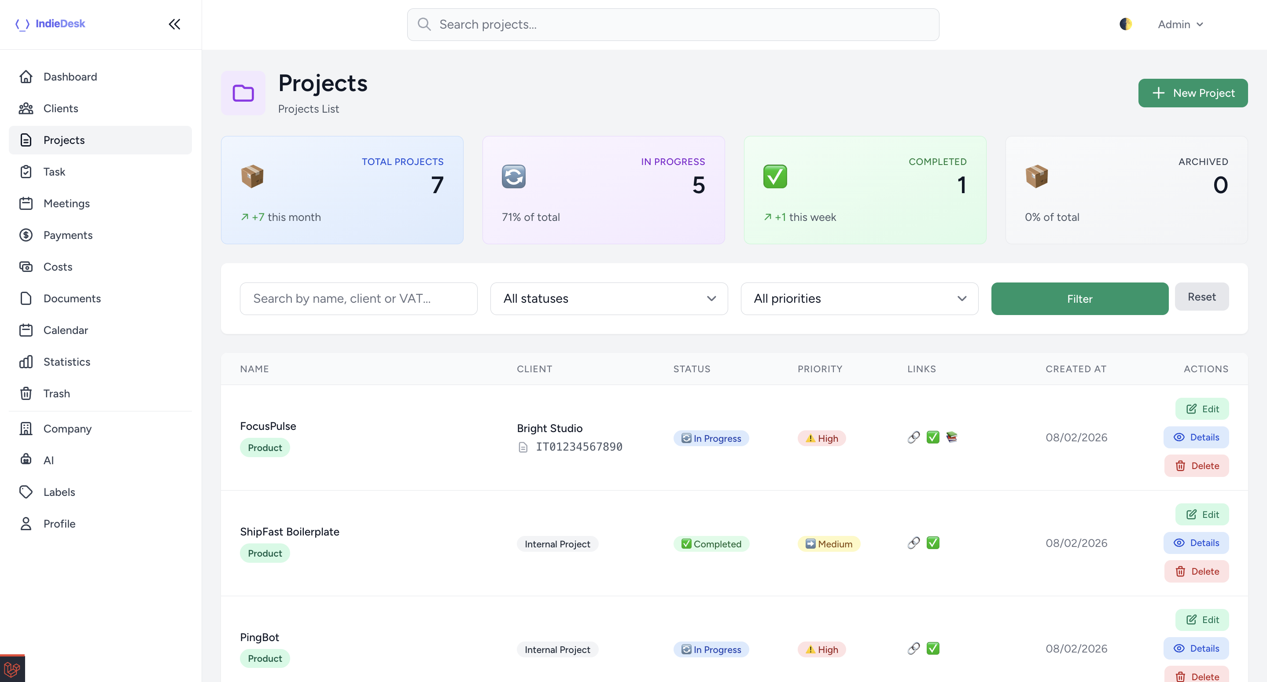Go to Payments in sidebar

(67, 235)
